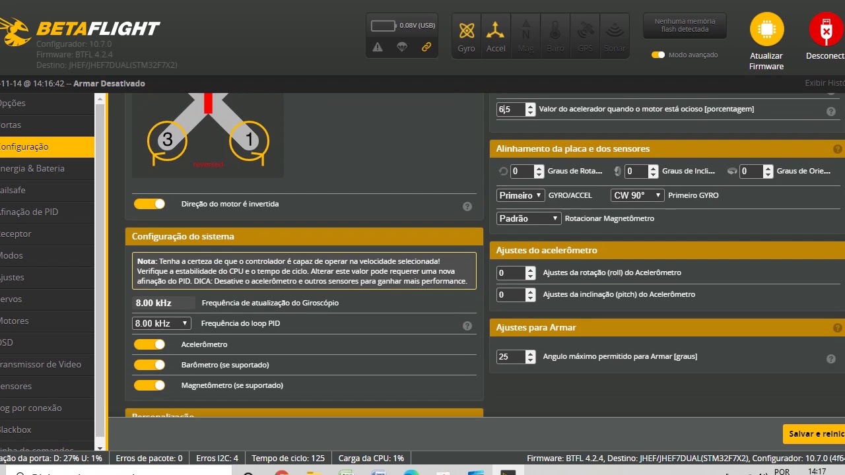The width and height of the screenshot is (845, 475).
Task: Open the Padrão magnetometer rotation dropdown
Action: [x=529, y=218]
